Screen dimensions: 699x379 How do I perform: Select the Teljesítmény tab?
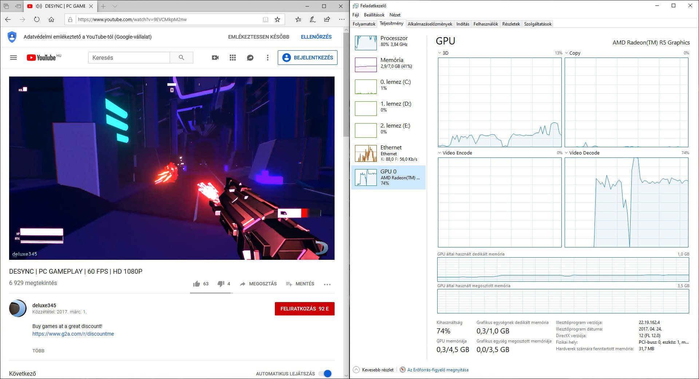tap(391, 23)
